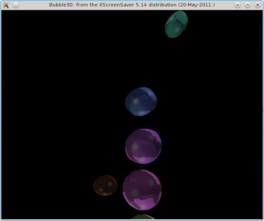Viewport: 264px width, 221px height.
Task: Click the green bubble near the top
Action: pyautogui.click(x=176, y=24)
